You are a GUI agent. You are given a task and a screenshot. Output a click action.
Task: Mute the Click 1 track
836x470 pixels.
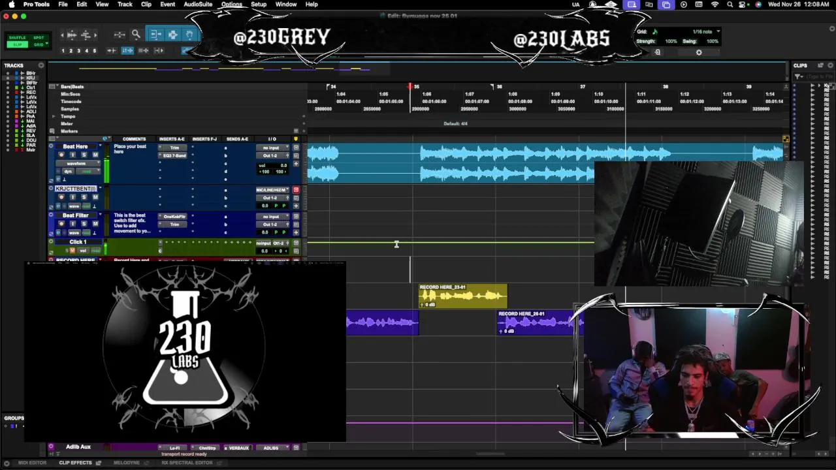click(72, 251)
